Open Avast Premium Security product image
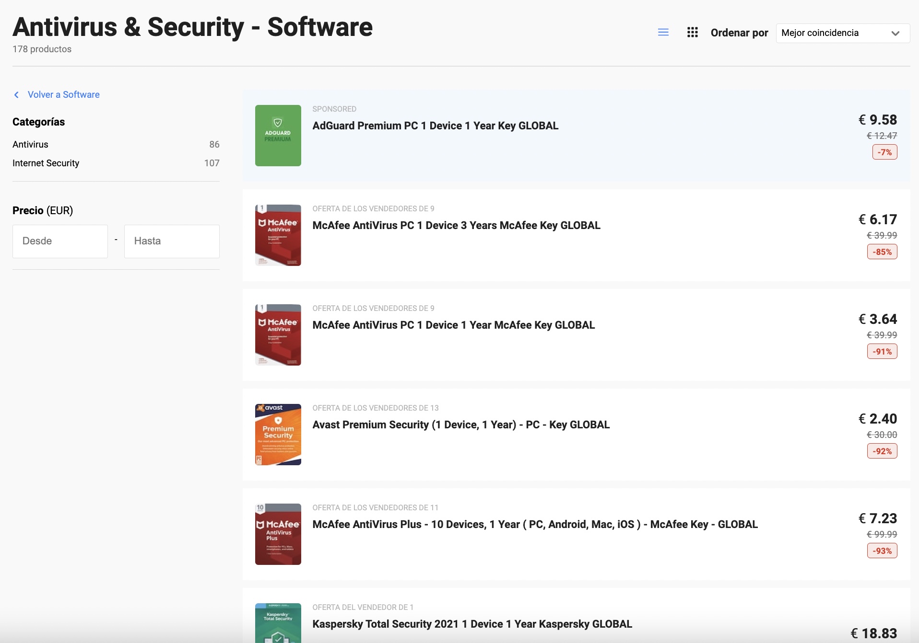Screen dimensions: 919x643 click(278, 435)
